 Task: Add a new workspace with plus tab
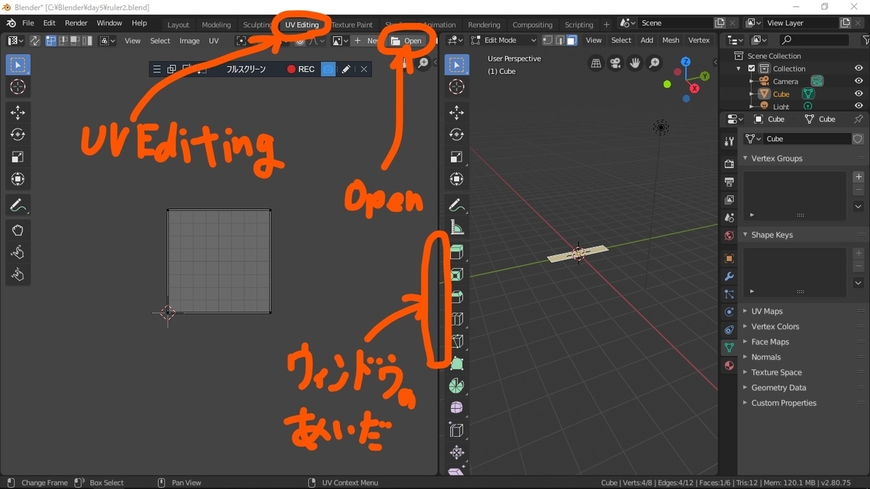click(607, 25)
